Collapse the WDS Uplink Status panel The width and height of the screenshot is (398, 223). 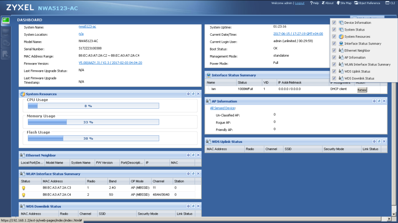(x=374, y=141)
